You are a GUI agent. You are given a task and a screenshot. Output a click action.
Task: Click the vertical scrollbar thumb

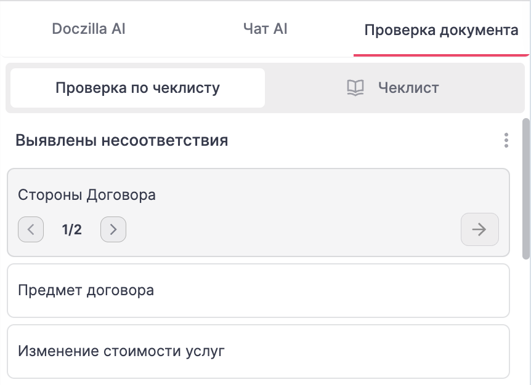coord(526,189)
